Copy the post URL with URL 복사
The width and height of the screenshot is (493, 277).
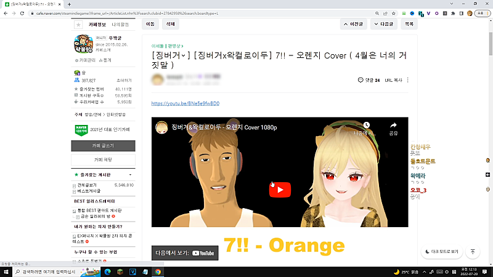(x=393, y=80)
